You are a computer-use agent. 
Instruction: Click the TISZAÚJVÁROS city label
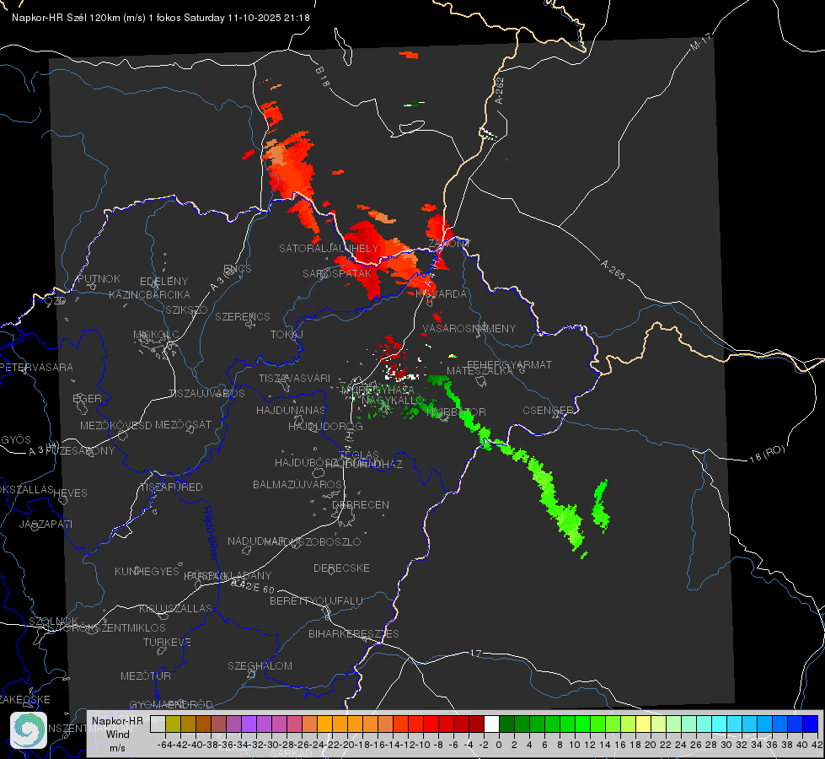click(x=206, y=394)
